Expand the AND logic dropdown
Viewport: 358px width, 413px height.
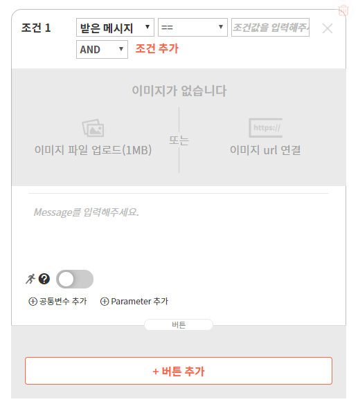[102, 50]
